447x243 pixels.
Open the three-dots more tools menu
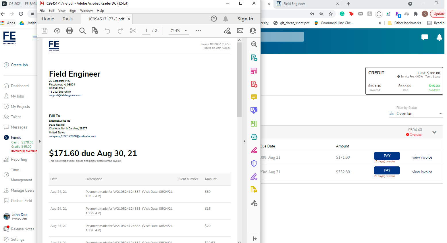click(x=198, y=31)
